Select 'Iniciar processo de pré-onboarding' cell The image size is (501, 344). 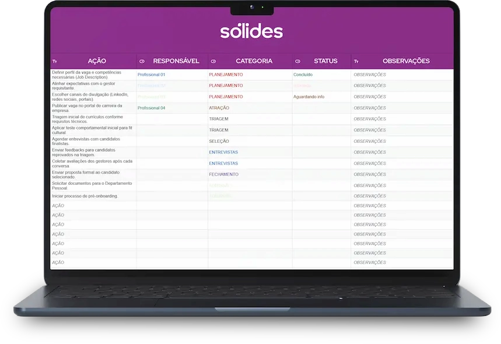(93, 196)
